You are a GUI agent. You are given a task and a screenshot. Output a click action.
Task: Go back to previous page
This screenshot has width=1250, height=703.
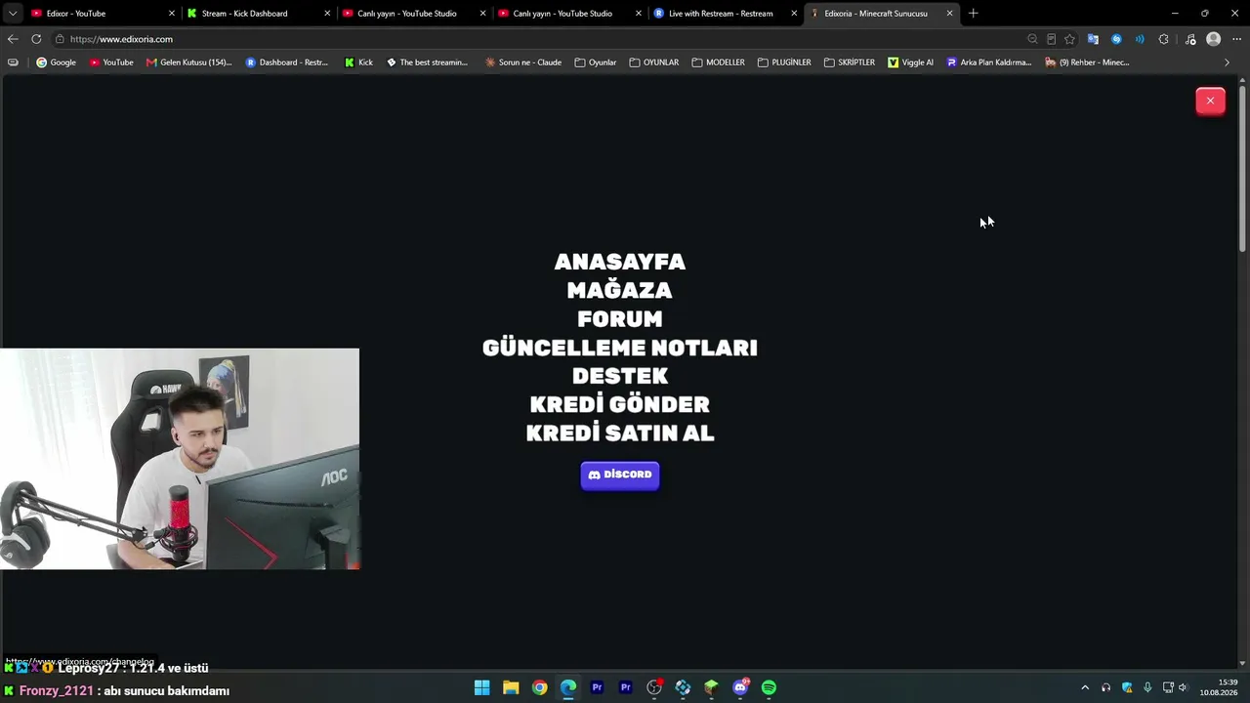[x=13, y=39]
